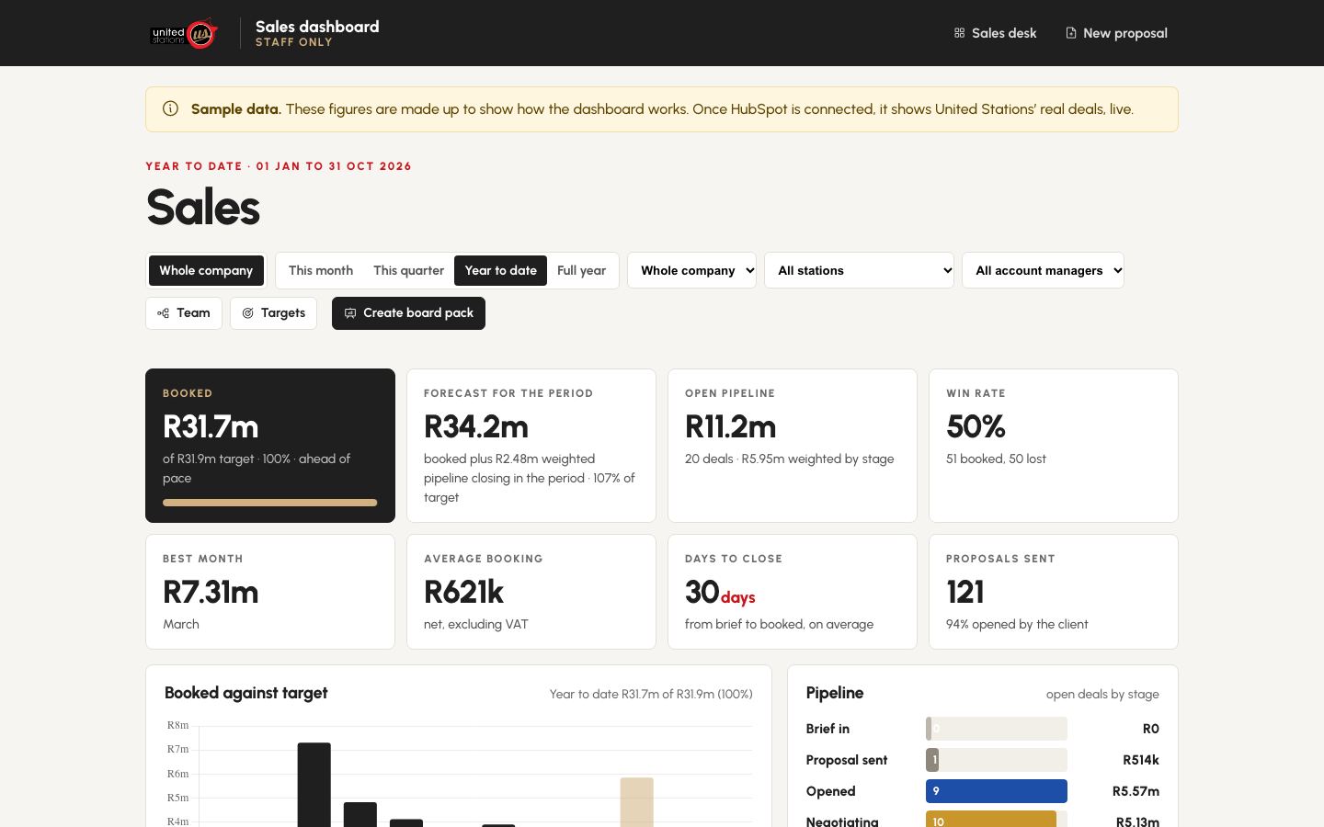Switch period to This quarter

(x=408, y=270)
